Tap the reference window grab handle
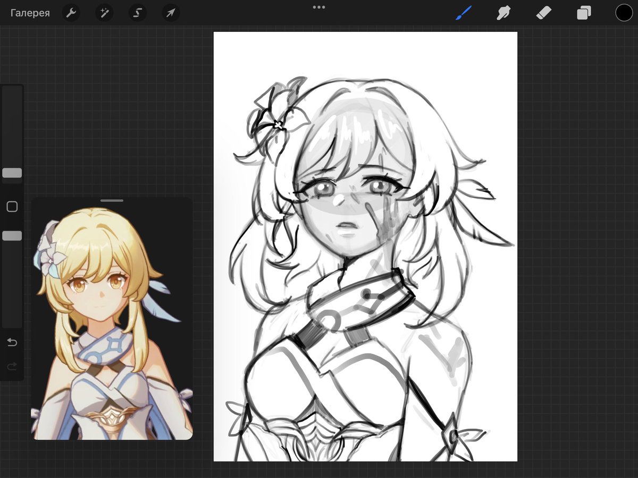This screenshot has width=638, height=478. (112, 201)
